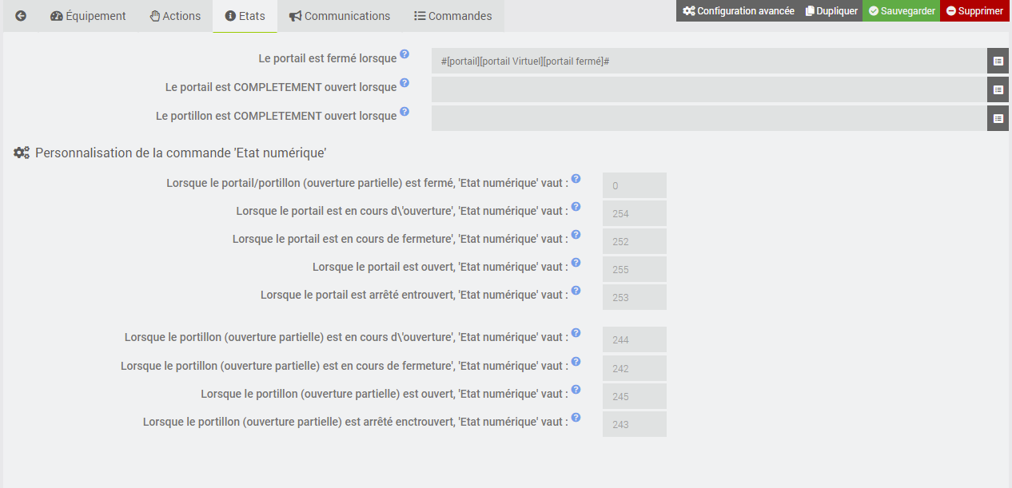Open command picker for 'portail est fermé' field

coord(998,61)
